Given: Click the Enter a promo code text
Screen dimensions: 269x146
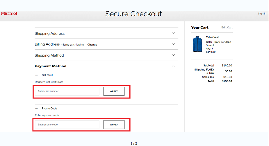Looking at the screenshot, I should point(47,115).
